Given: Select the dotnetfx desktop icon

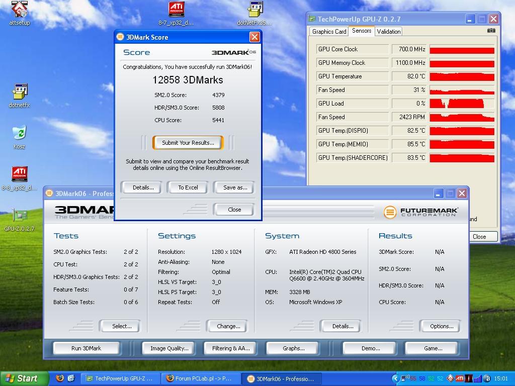Looking at the screenshot, I should pos(19,92).
